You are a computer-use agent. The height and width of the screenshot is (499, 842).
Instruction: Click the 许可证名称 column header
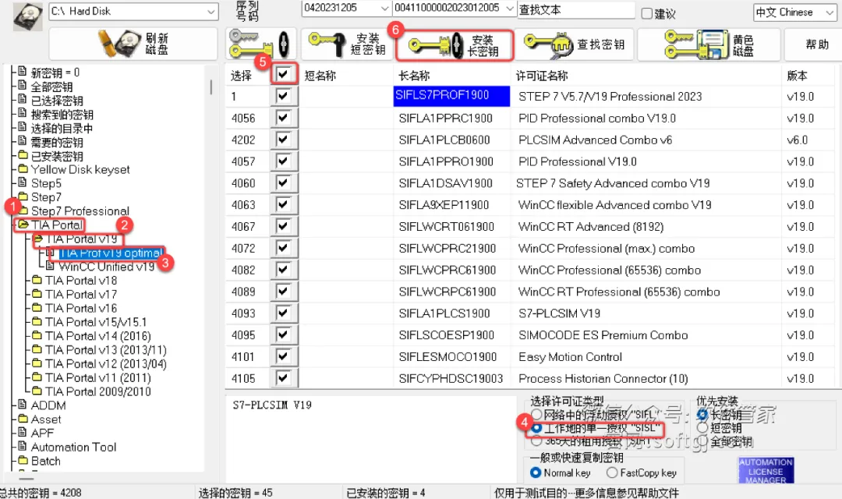(x=542, y=76)
